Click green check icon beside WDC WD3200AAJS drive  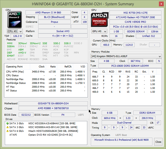tap(7, 123)
